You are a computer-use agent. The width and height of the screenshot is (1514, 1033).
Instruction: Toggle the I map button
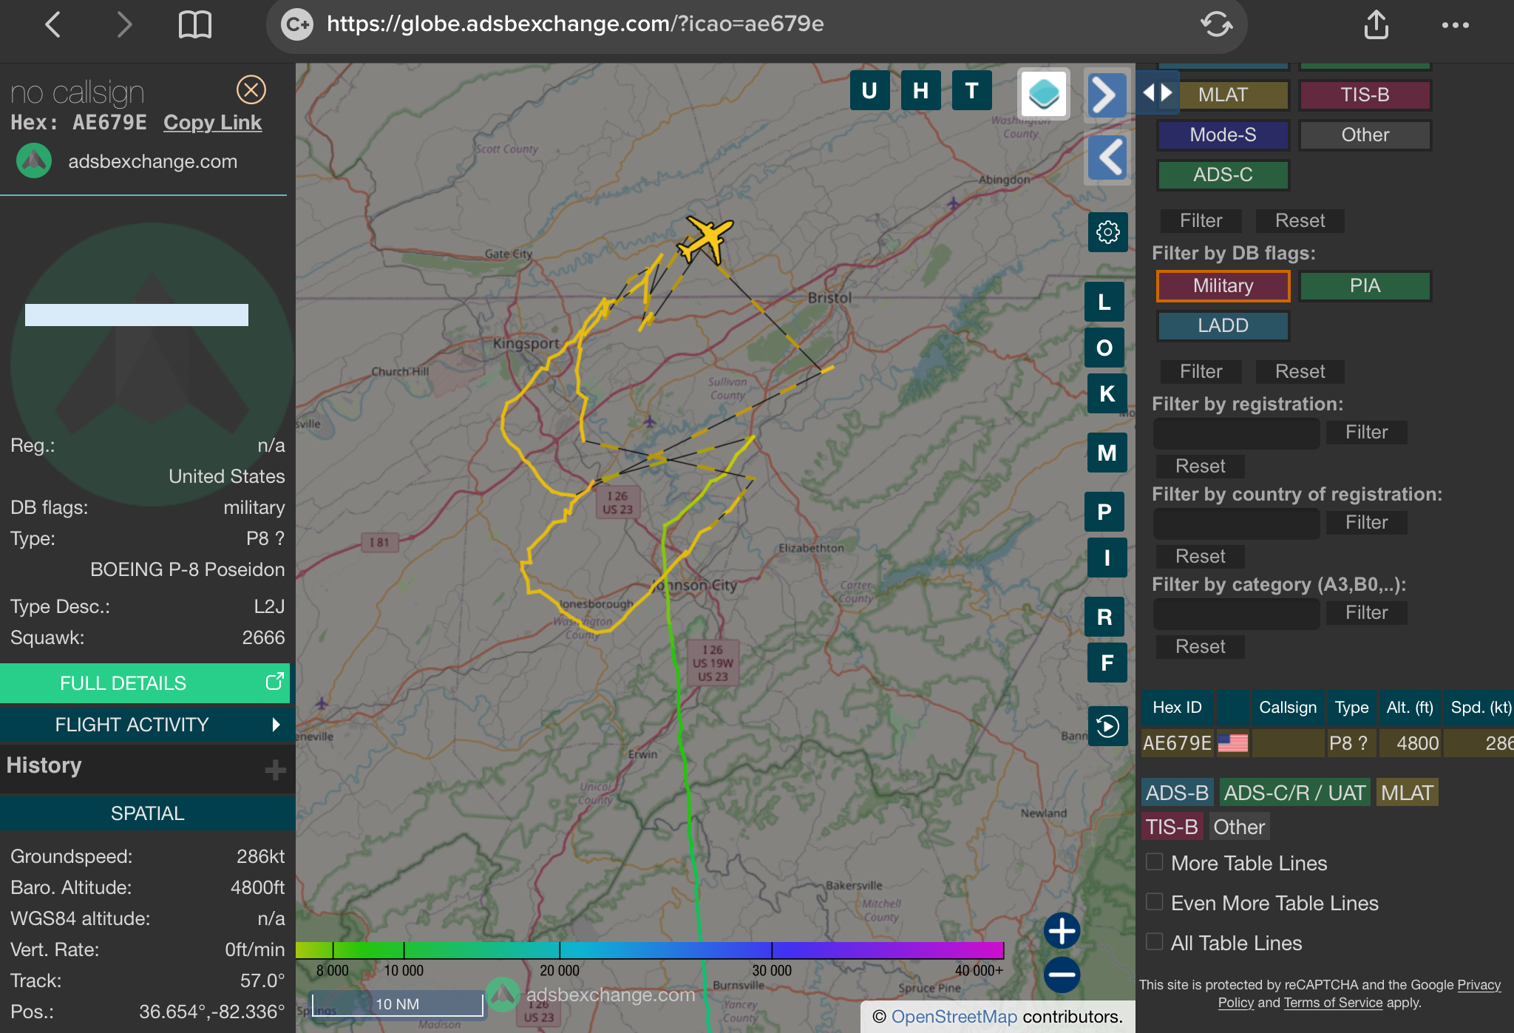coord(1107,558)
